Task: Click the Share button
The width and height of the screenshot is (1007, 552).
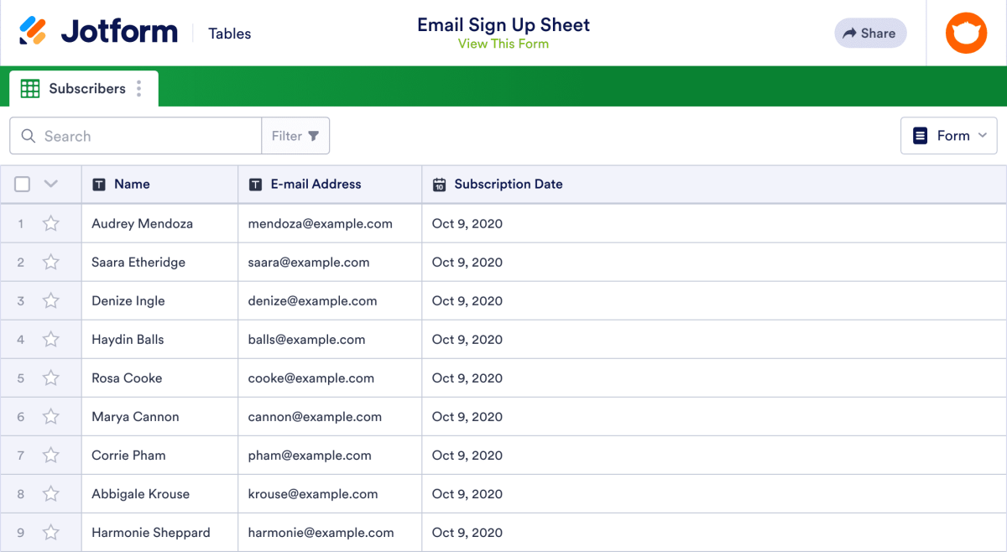Action: click(870, 33)
